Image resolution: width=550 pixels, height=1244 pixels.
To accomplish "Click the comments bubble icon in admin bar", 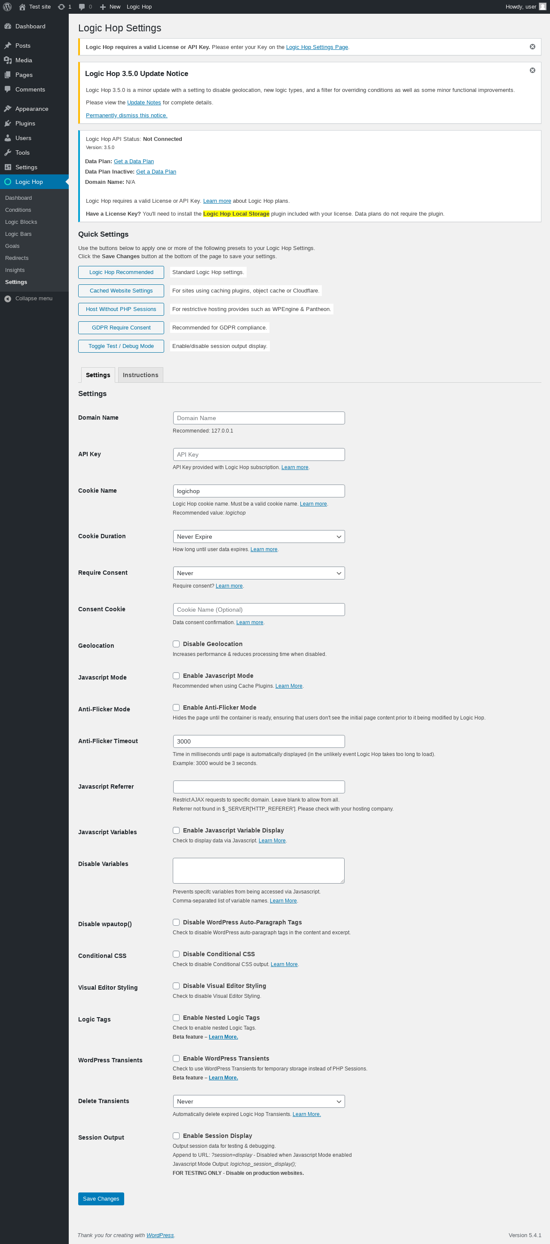I will (82, 7).
